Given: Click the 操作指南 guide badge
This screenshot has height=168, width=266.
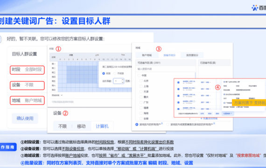Looking at the screenshot, I should pyautogui.click(x=8, y=147).
